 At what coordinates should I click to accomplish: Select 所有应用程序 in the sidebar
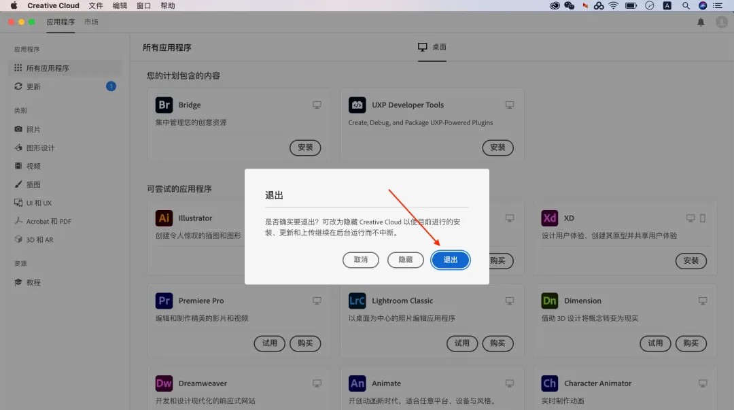click(65, 68)
